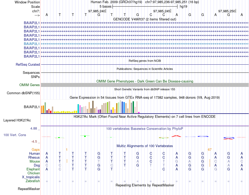Click 'RefSeq genes from NCBI' title
This screenshot has width=249, height=195.
coord(145,61)
